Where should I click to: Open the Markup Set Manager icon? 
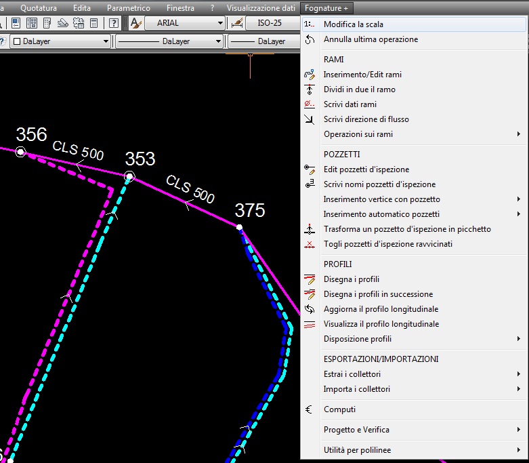pyautogui.click(x=79, y=23)
